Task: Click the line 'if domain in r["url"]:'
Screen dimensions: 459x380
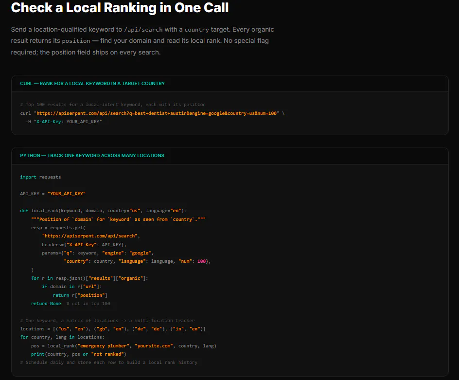Action: click(72, 287)
